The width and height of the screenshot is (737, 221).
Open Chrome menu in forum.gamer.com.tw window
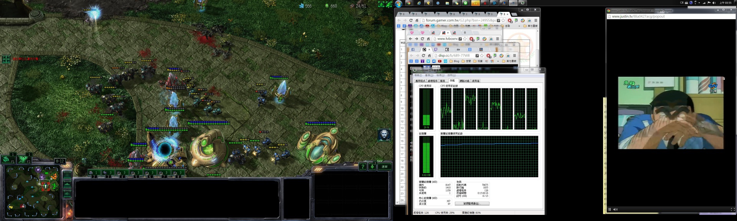click(535, 20)
